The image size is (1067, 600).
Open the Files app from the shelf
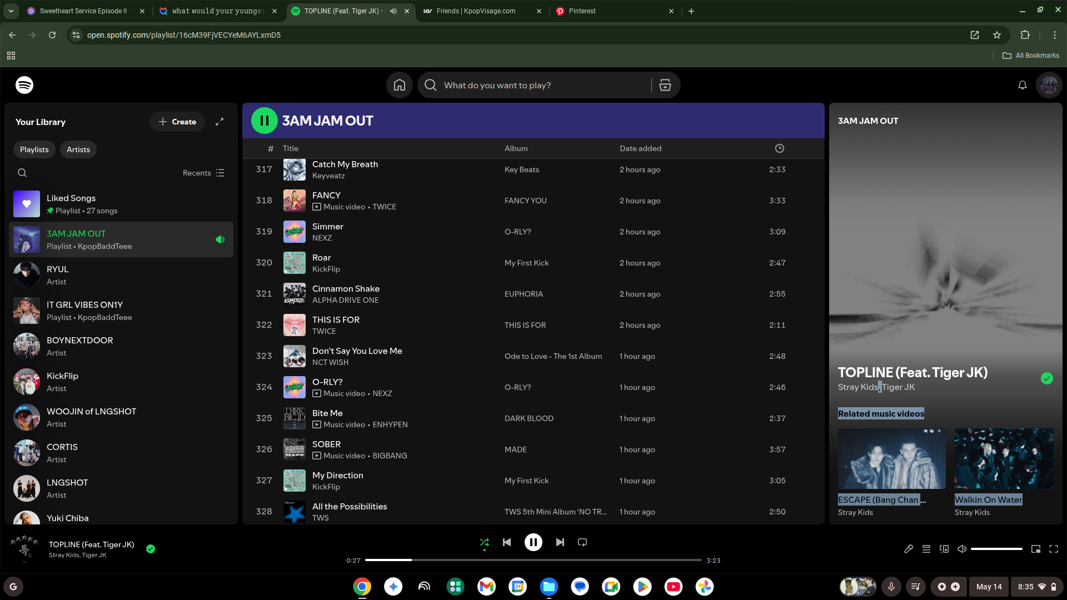point(549,587)
